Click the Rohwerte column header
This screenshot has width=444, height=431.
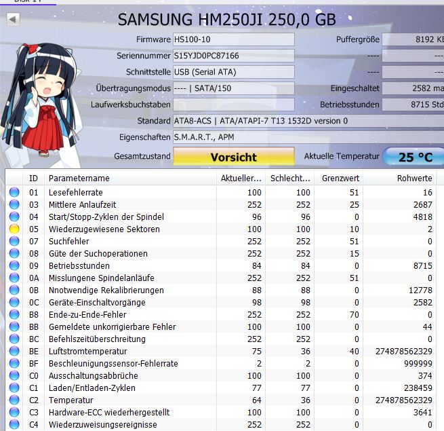click(400, 178)
